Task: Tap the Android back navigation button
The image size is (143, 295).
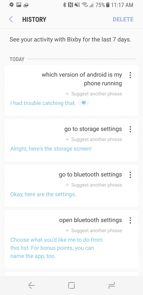Action: click(x=32, y=285)
